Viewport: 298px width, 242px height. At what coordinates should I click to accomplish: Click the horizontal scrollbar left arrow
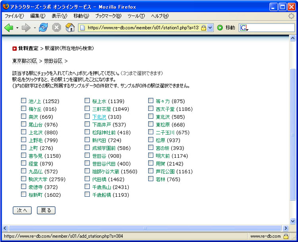(5, 228)
